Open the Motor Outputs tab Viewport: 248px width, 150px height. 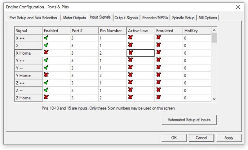coord(74,18)
